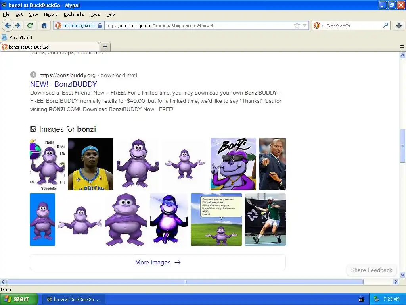406x305 pixels.
Task: Click the search magnifier icon
Action: pyautogui.click(x=385, y=25)
